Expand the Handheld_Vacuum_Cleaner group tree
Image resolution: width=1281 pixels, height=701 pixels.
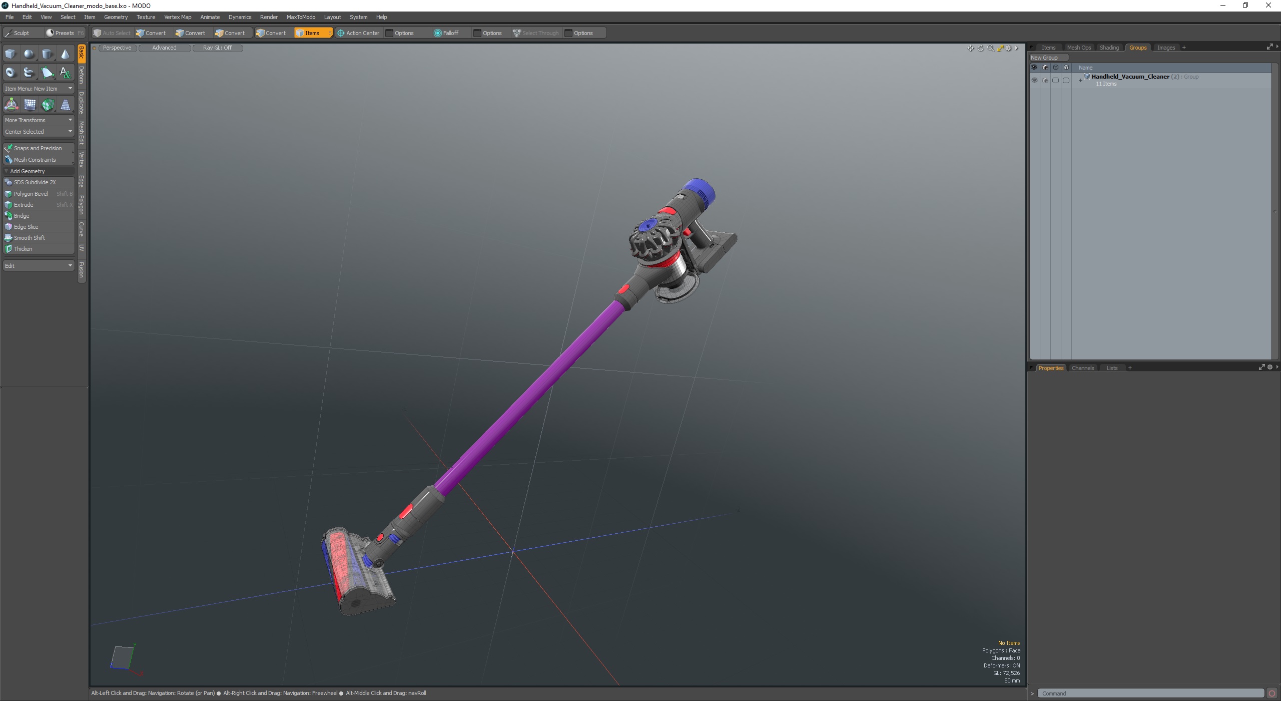point(1080,80)
